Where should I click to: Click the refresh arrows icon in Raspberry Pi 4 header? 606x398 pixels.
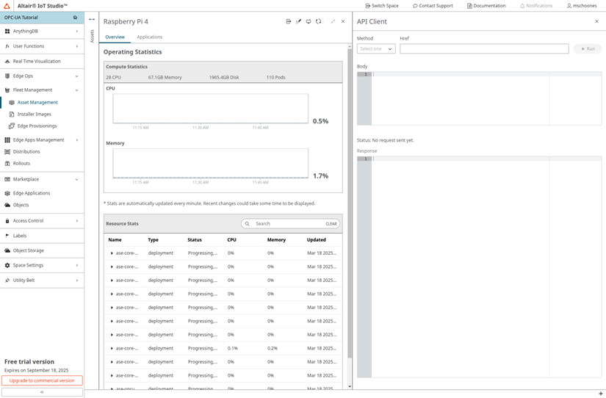319,21
